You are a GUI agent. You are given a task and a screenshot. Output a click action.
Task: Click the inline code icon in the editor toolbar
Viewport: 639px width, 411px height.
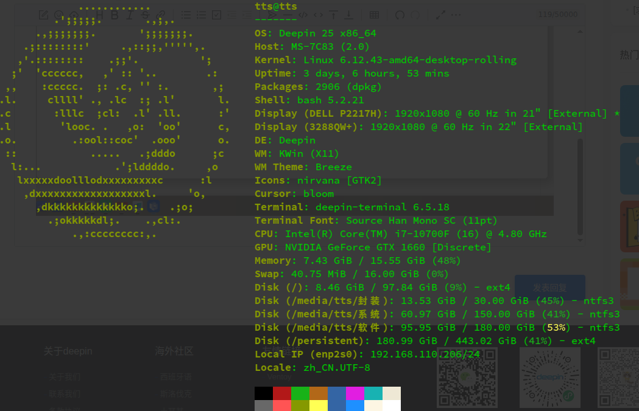pyautogui.click(x=318, y=15)
